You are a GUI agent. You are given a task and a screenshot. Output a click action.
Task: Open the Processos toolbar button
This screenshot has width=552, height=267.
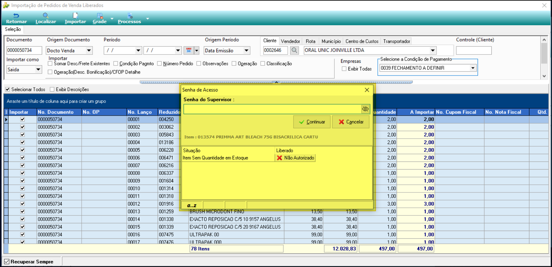(x=129, y=18)
